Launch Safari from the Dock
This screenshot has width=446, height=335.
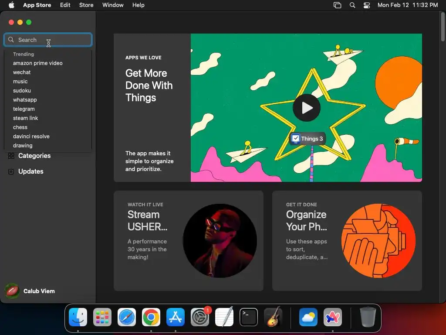[x=127, y=317]
